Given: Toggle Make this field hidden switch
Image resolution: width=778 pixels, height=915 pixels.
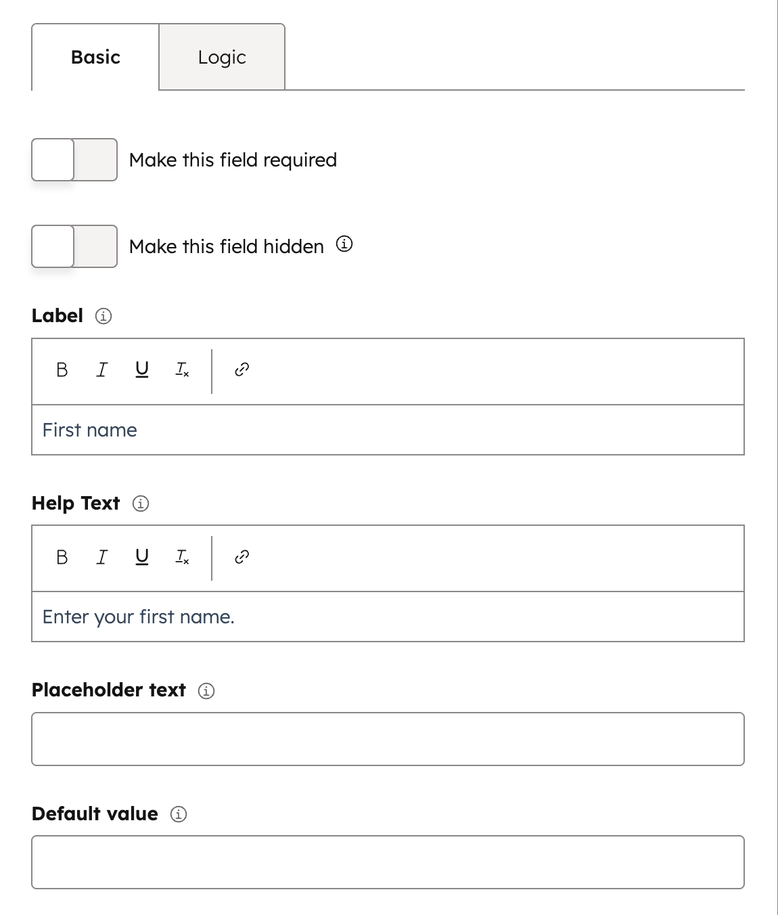Looking at the screenshot, I should (x=74, y=246).
